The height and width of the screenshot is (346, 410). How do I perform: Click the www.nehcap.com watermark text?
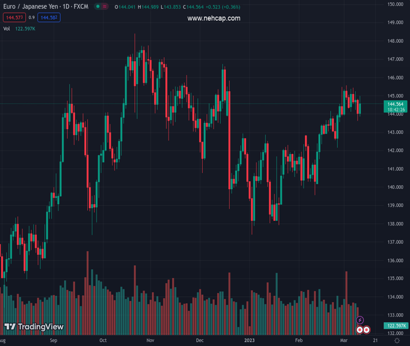point(214,18)
